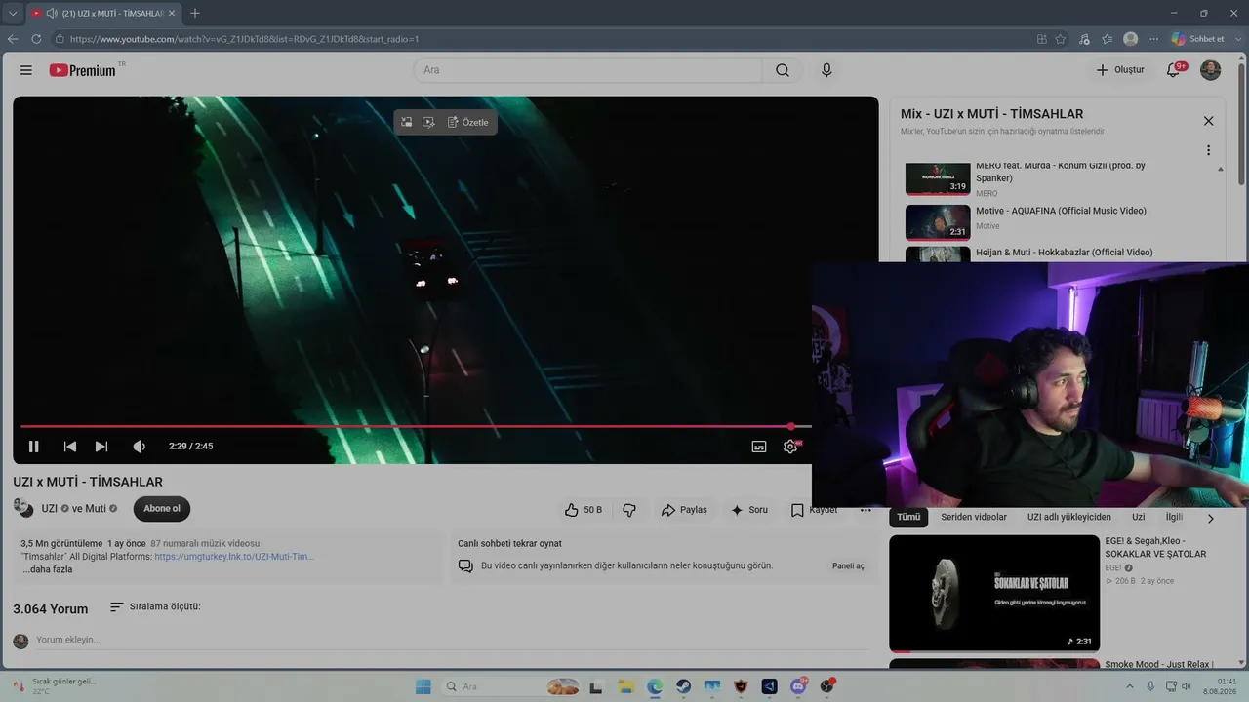Click the search magnifier button
1249x702 pixels.
[783, 70]
